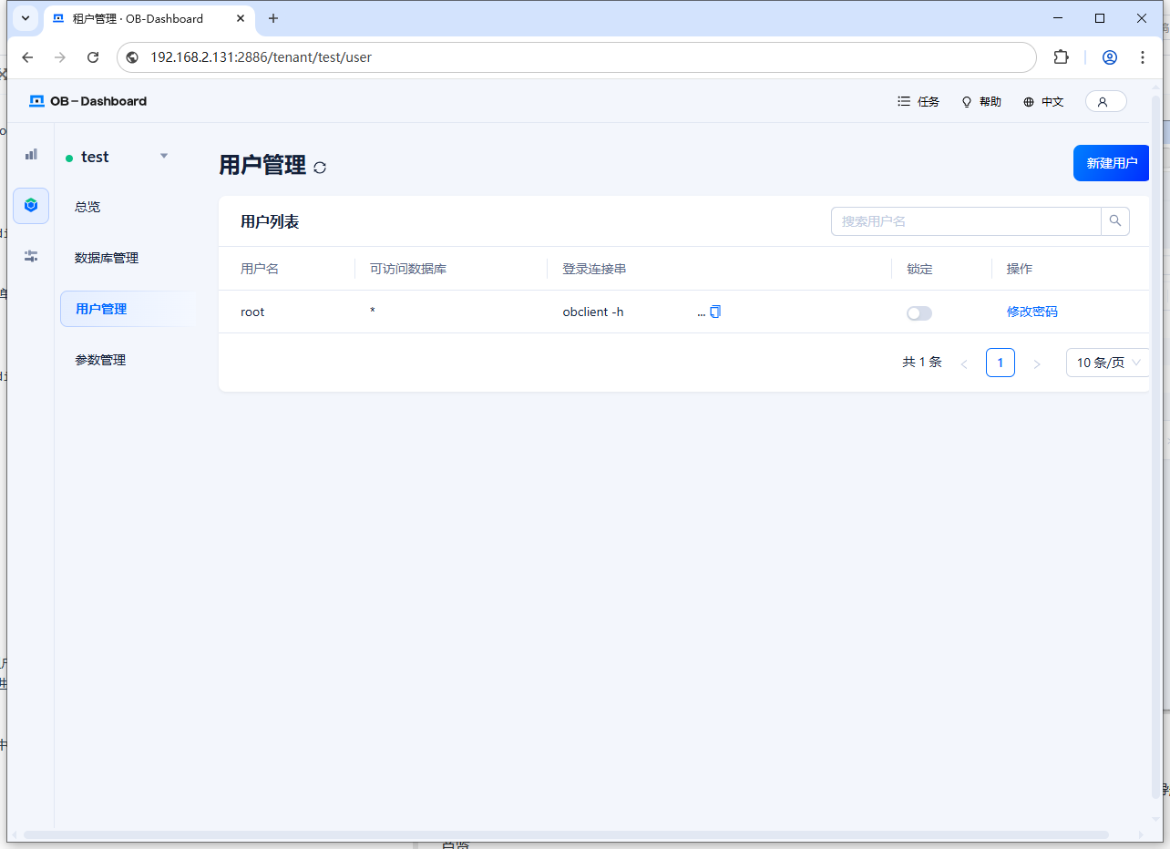The width and height of the screenshot is (1170, 849).
Task: Toggle the lock switch for root user
Action: [x=919, y=313]
